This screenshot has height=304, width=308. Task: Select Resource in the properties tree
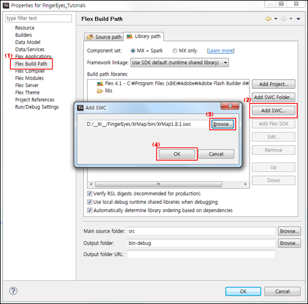click(x=25, y=28)
